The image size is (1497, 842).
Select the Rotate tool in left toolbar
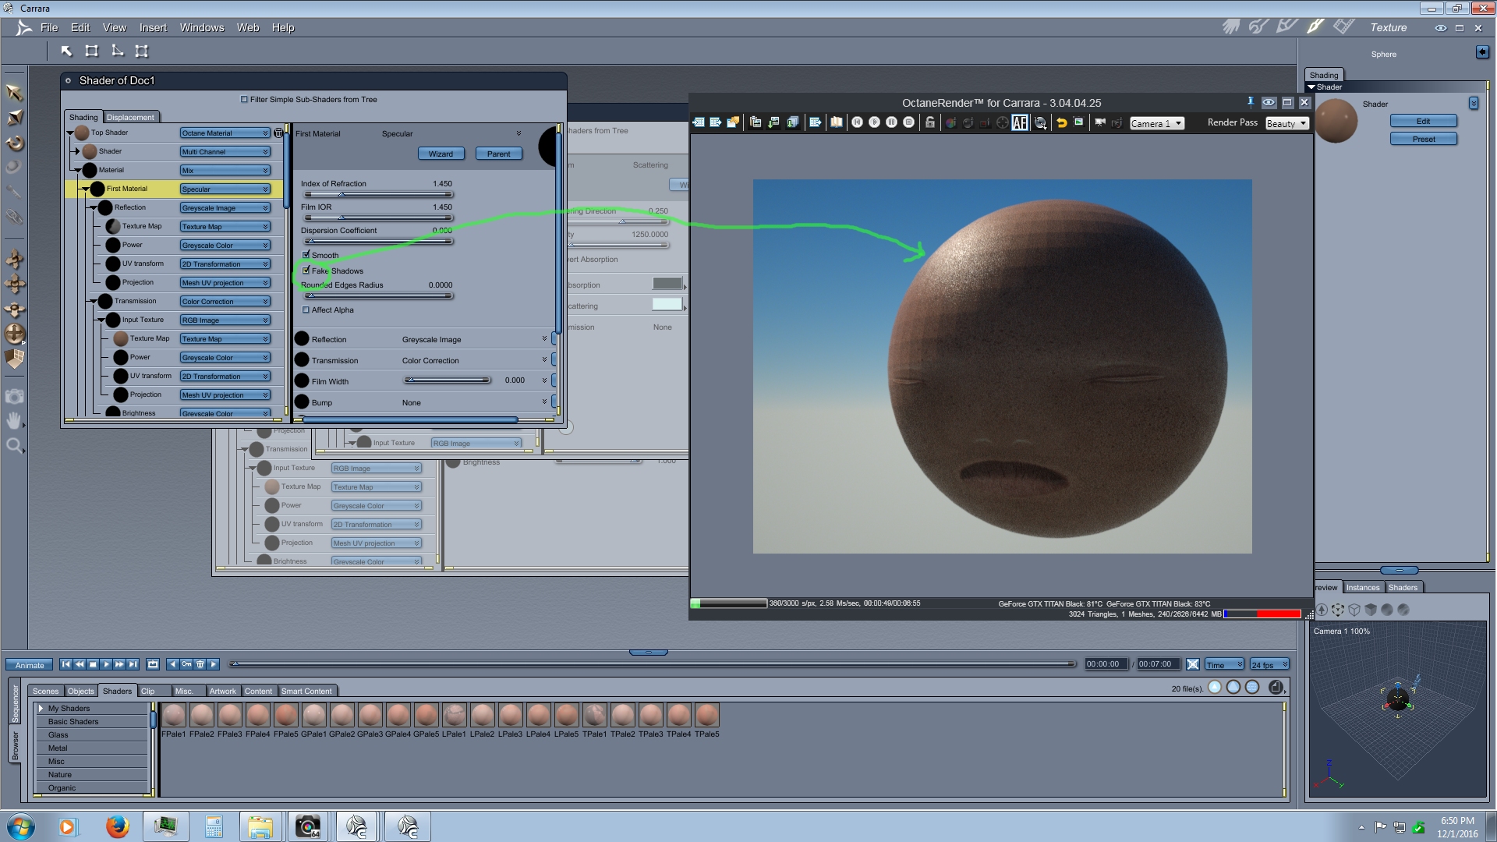point(15,143)
